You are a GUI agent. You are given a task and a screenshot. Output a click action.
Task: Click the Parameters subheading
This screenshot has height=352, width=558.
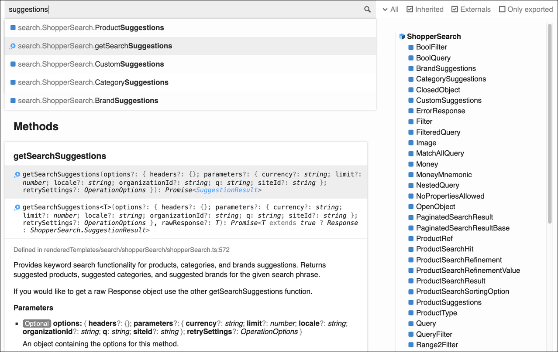(x=33, y=308)
